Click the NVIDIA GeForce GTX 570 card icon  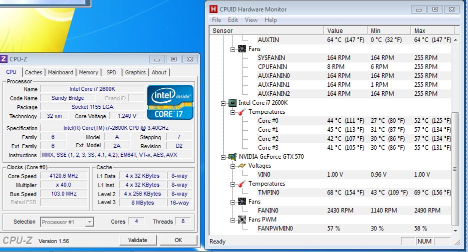point(232,157)
